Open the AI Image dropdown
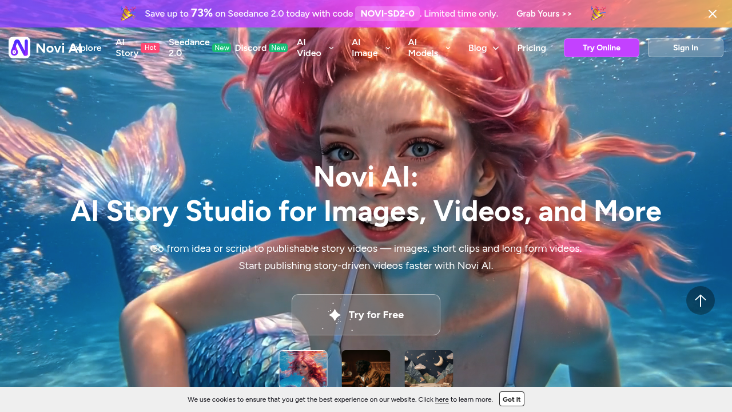Viewport: 732px width, 412px height. click(x=371, y=48)
